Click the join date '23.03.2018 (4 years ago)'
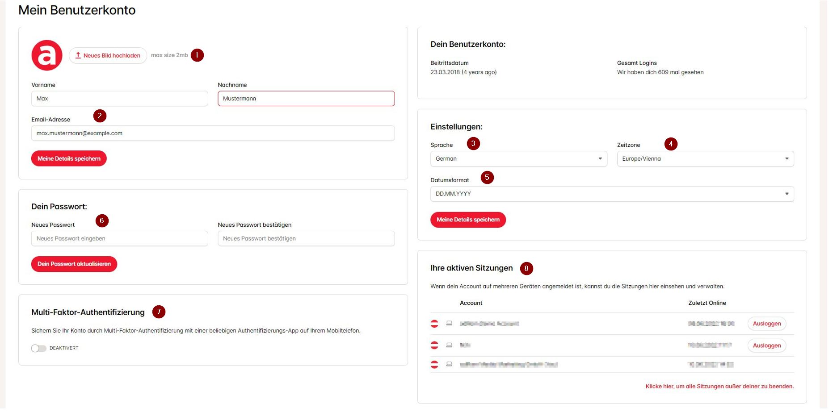The image size is (833, 412). click(x=463, y=72)
